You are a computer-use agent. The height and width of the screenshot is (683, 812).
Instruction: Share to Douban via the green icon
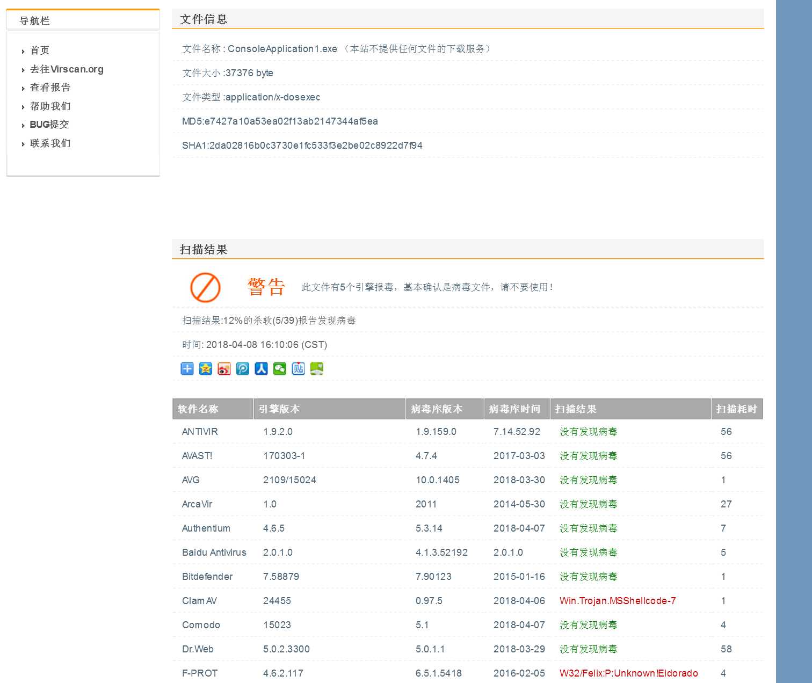[x=317, y=368]
